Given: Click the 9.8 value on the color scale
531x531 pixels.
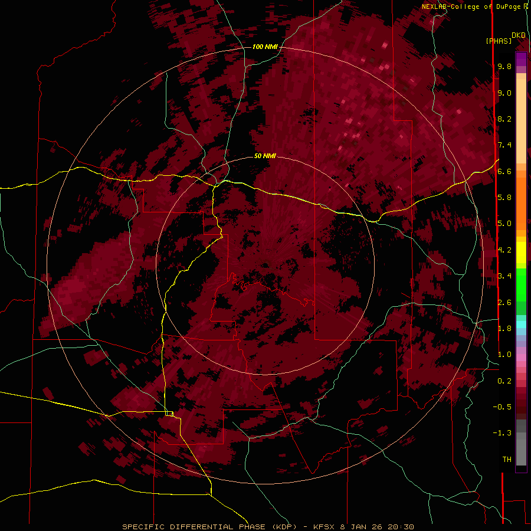Looking at the screenshot, I should 504,66.
